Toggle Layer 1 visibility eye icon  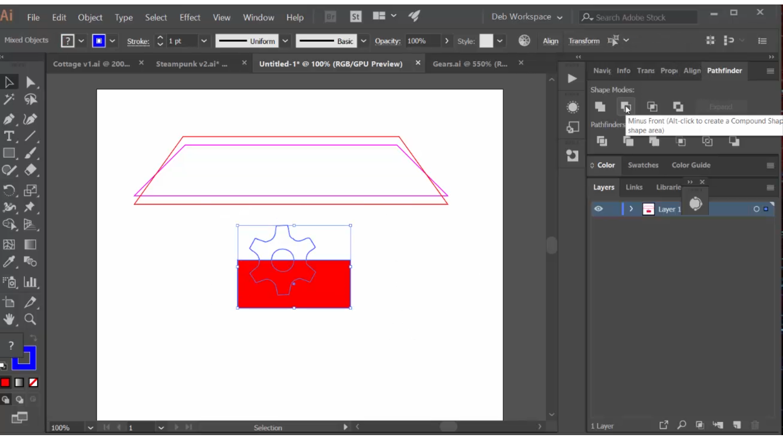[599, 209]
